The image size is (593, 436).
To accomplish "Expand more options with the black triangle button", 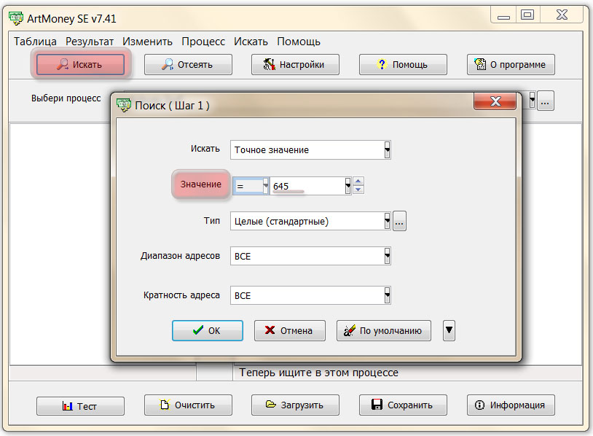I will [449, 330].
